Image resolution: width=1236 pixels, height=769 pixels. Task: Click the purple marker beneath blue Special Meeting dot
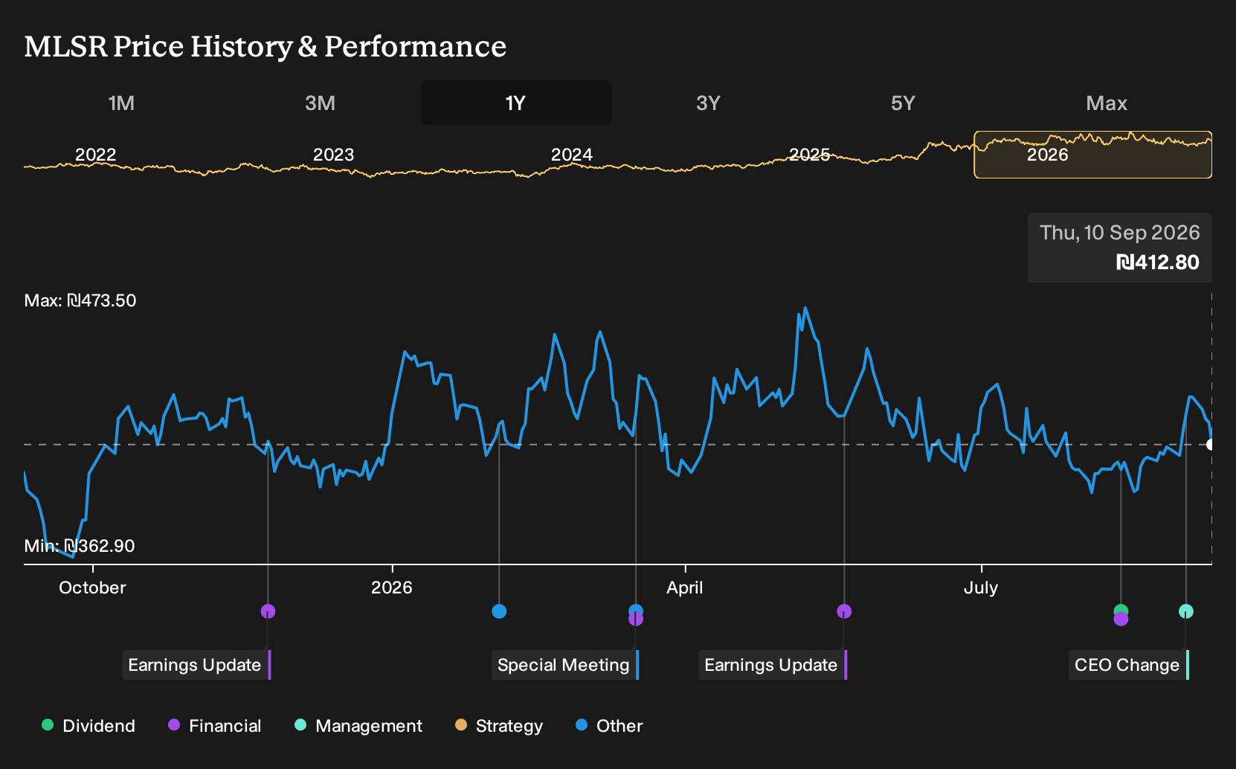click(636, 620)
